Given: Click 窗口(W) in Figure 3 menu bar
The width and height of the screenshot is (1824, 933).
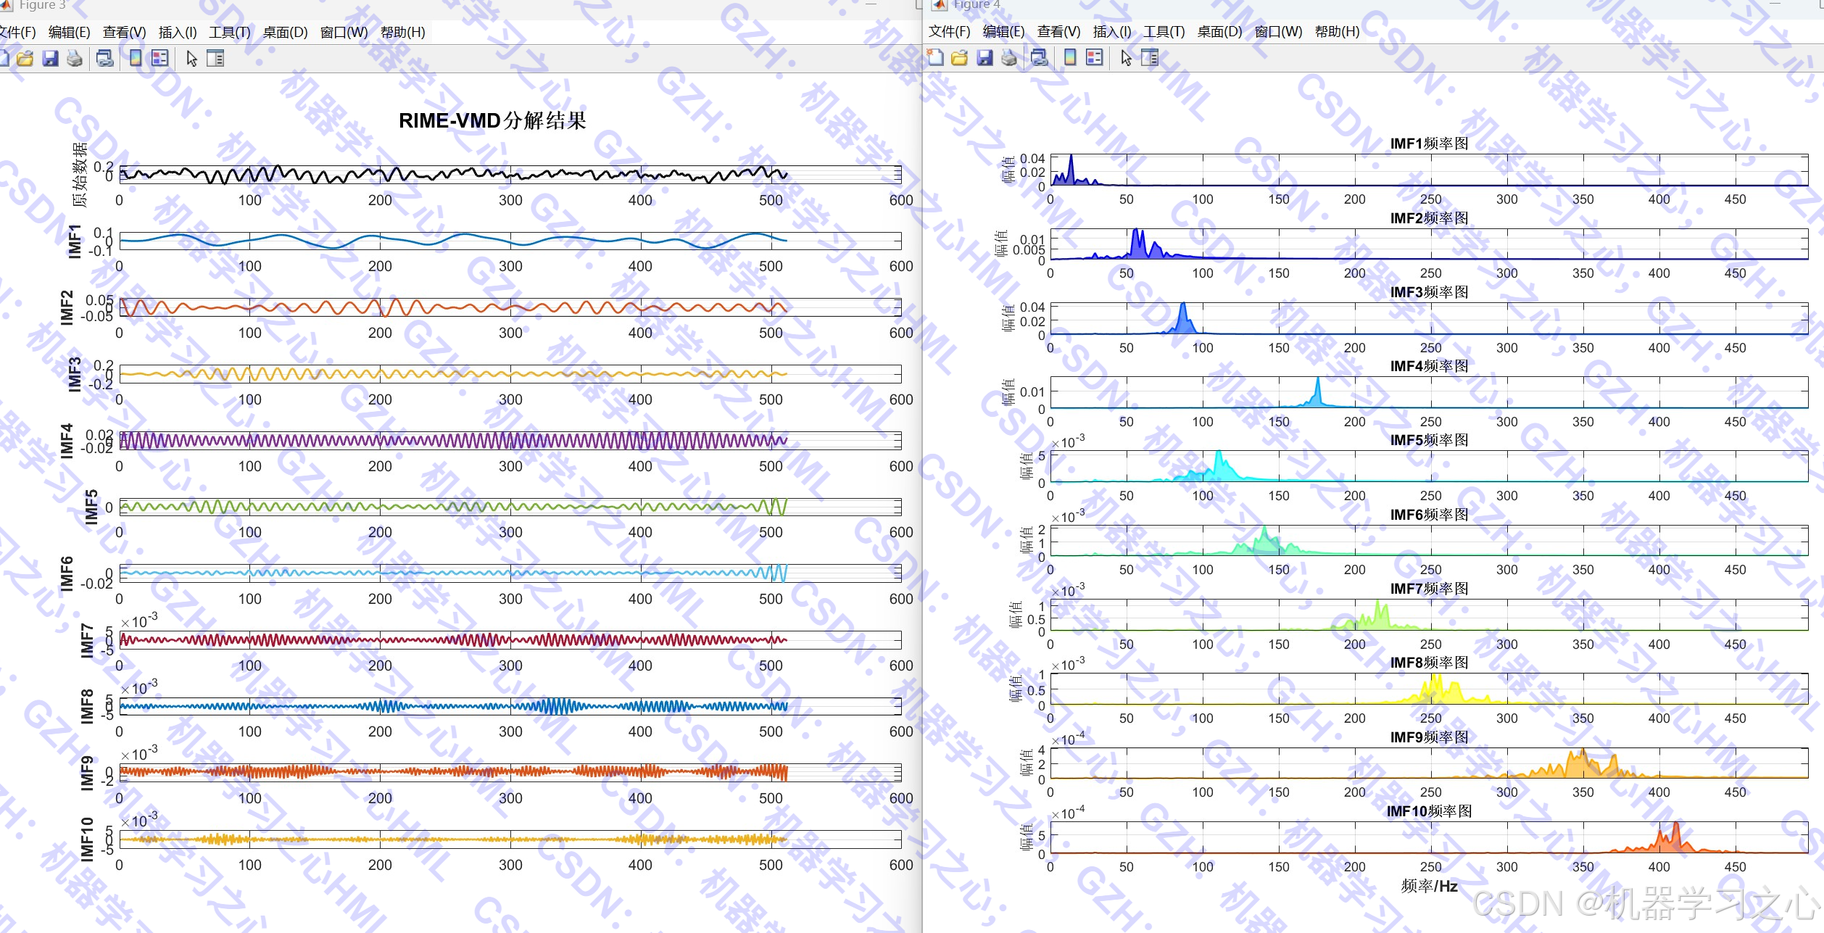Looking at the screenshot, I should tap(344, 33).
